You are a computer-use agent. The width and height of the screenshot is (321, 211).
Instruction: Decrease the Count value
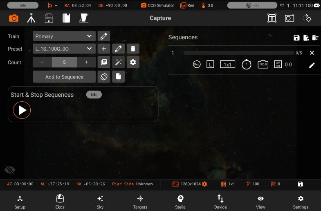(x=42, y=62)
